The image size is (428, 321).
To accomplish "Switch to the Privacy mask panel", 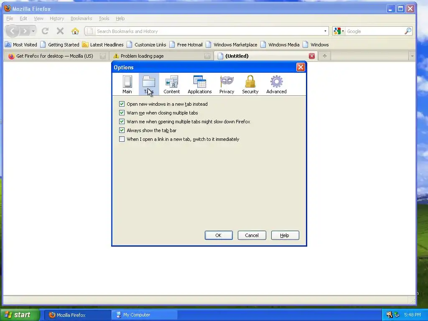I will [227, 84].
